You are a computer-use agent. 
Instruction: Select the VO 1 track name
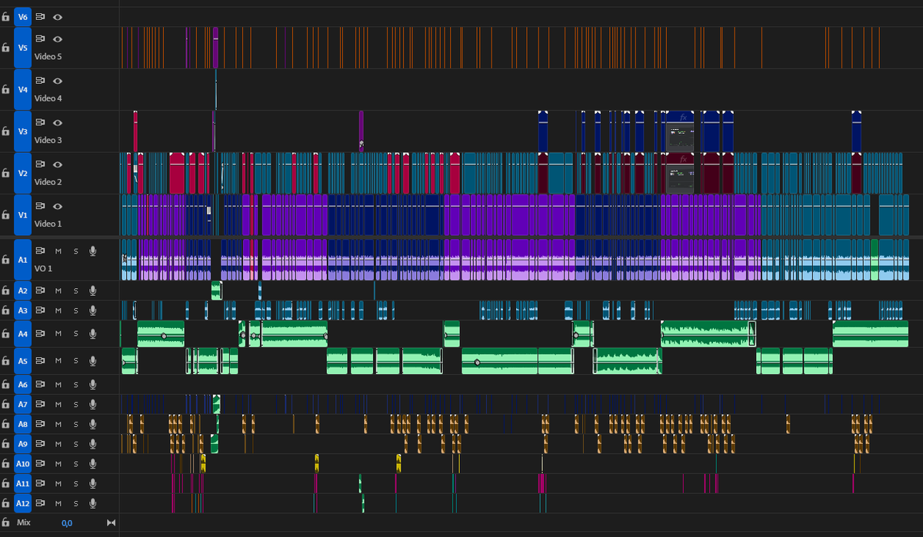pyautogui.click(x=43, y=269)
